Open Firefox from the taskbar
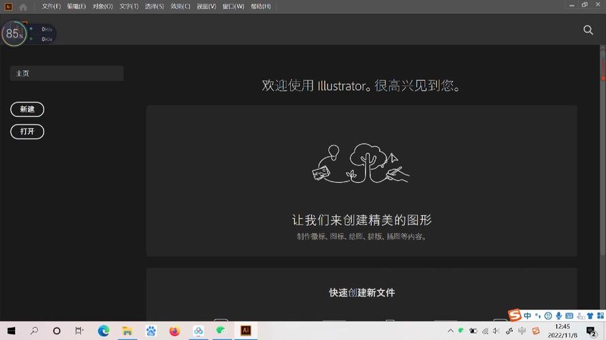The width and height of the screenshot is (606, 340). pyautogui.click(x=174, y=331)
